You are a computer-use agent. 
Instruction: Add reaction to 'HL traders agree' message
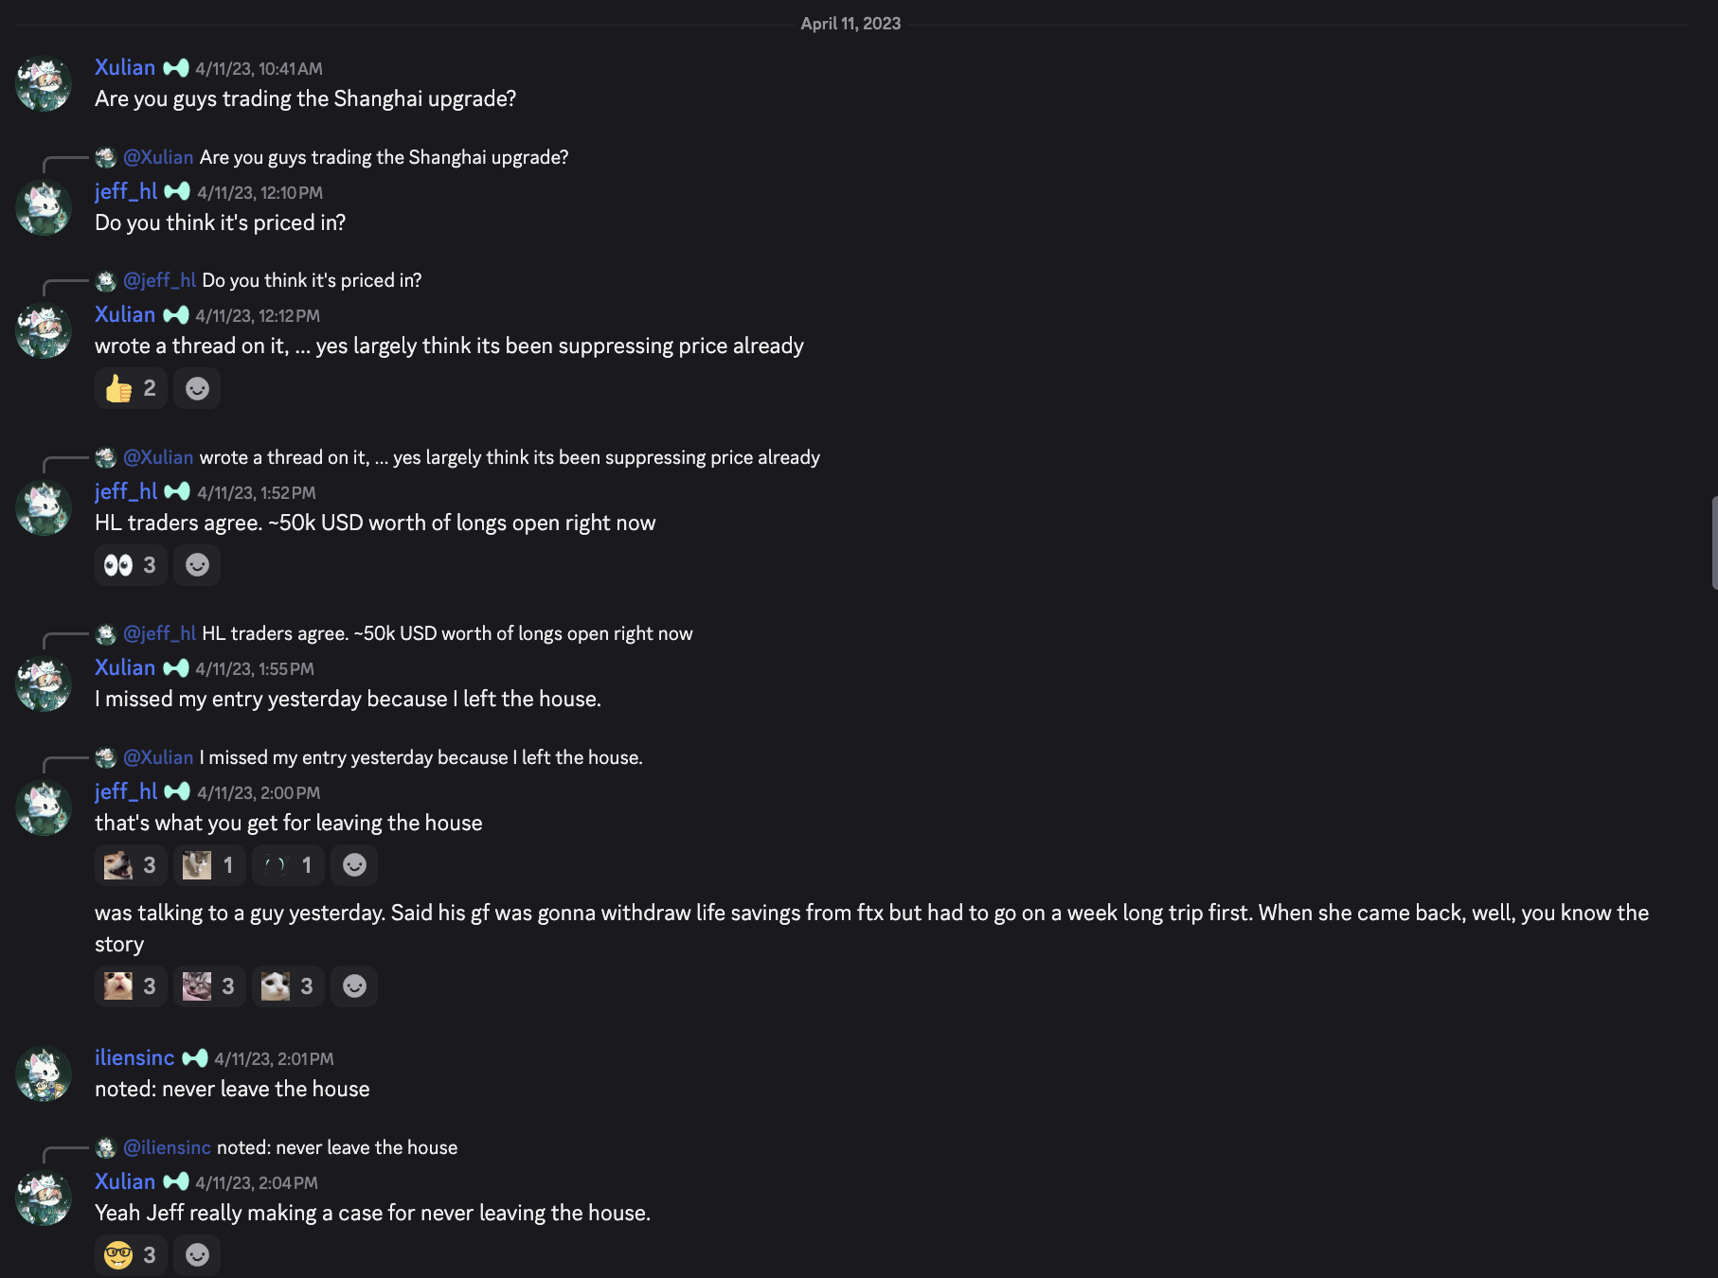[197, 565]
